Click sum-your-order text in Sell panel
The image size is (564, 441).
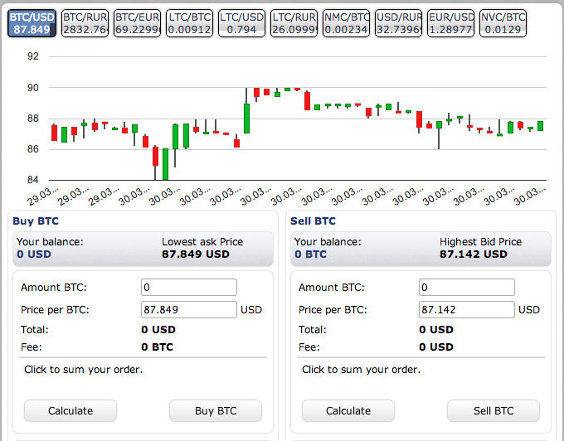pos(361,370)
